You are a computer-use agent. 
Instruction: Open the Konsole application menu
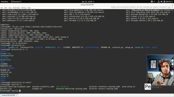[16, 2]
